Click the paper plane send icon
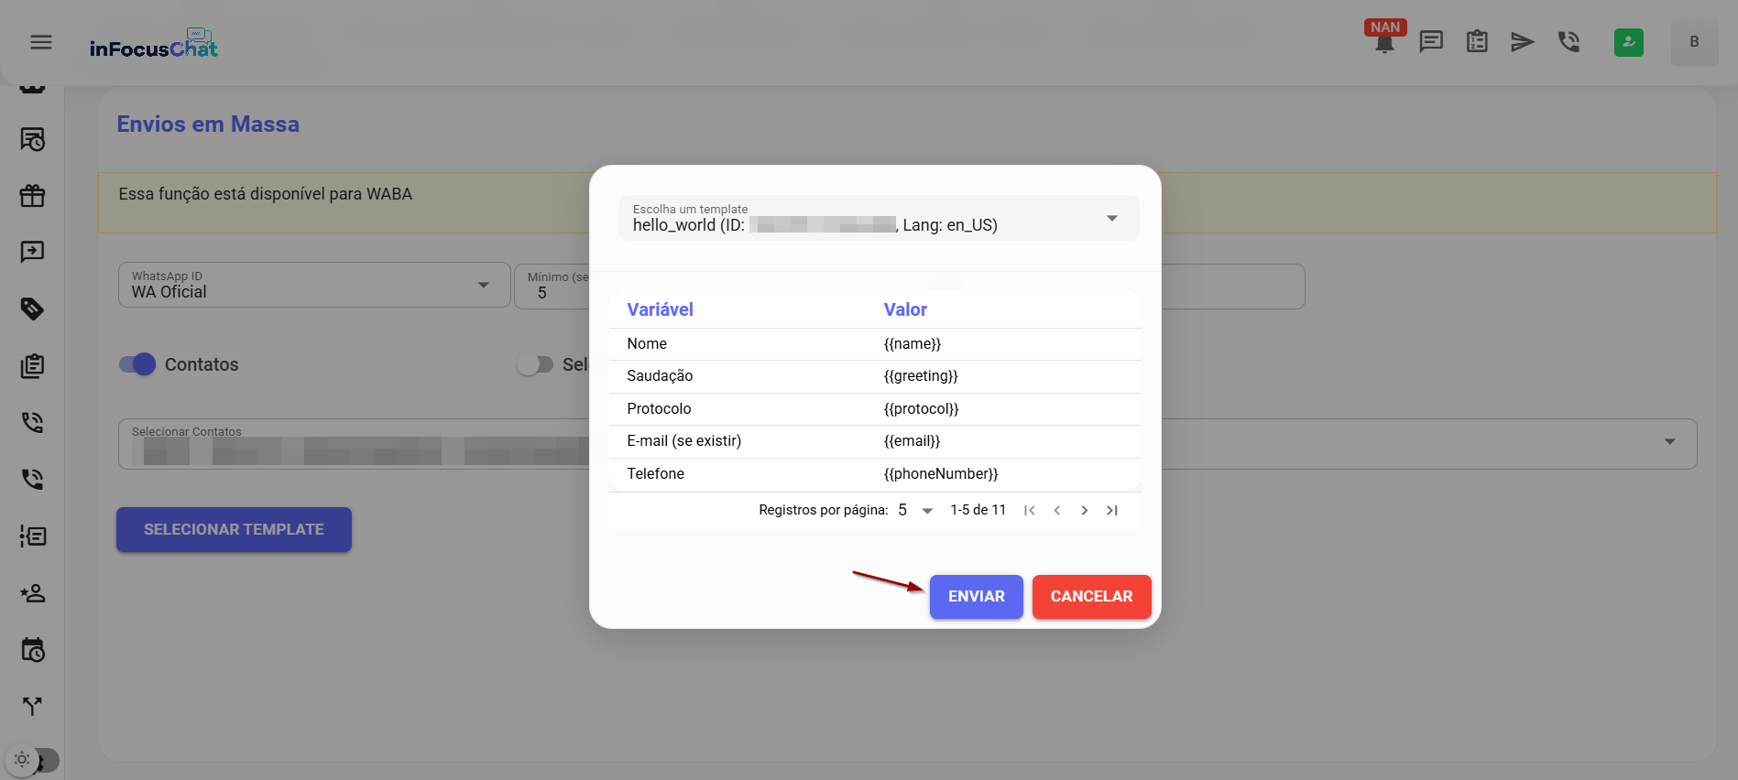This screenshot has width=1738, height=780. pos(1522,42)
